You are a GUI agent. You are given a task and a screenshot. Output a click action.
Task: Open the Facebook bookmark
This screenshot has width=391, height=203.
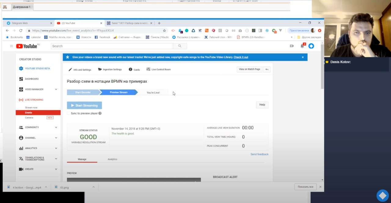coord(102,37)
